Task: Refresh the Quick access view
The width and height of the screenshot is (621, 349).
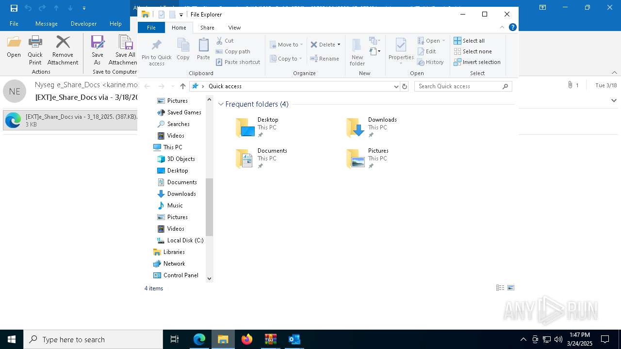Action: pos(405,86)
